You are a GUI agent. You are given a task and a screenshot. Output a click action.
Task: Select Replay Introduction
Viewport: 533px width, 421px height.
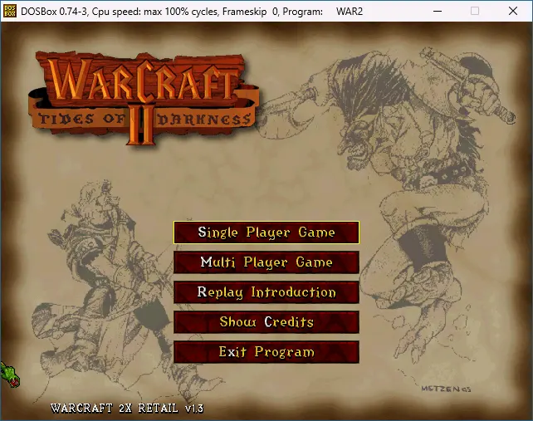click(x=266, y=292)
